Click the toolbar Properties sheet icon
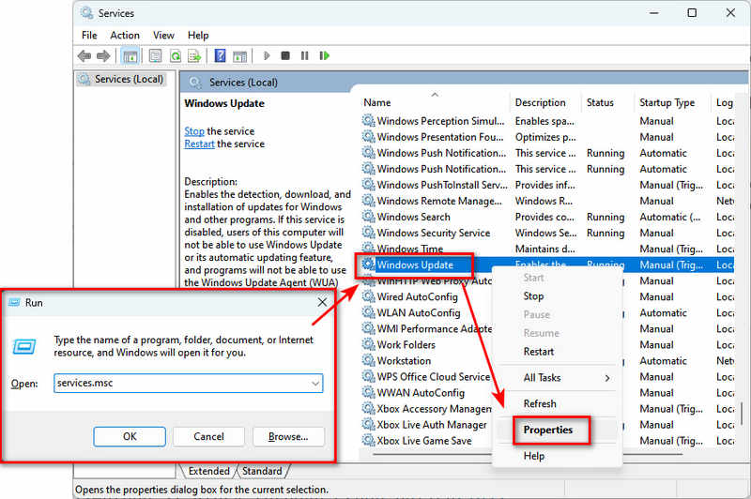 tap(155, 56)
